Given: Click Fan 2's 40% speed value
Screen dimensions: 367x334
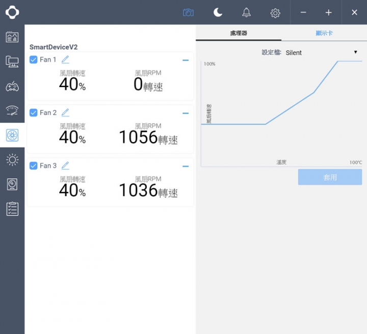Looking at the screenshot, I should coord(72,137).
